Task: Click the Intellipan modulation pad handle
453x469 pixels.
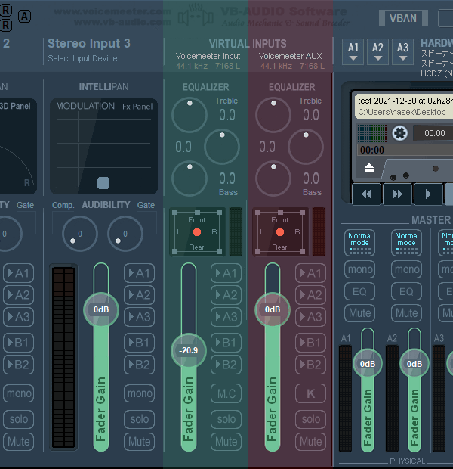Action: point(103,183)
